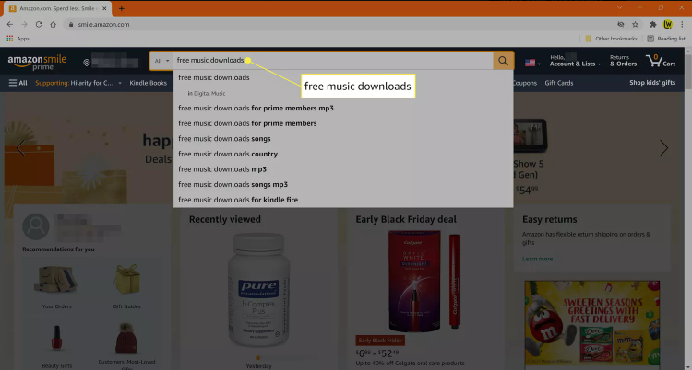Open Gift Guides present icon
The image size is (692, 370).
point(126,280)
